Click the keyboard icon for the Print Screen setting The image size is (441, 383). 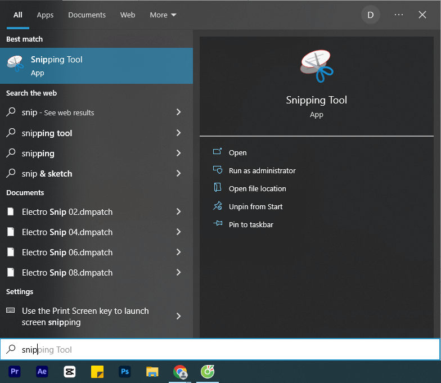pos(10,310)
